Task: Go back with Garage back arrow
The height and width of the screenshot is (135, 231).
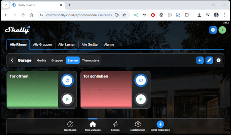Action: click(x=12, y=60)
